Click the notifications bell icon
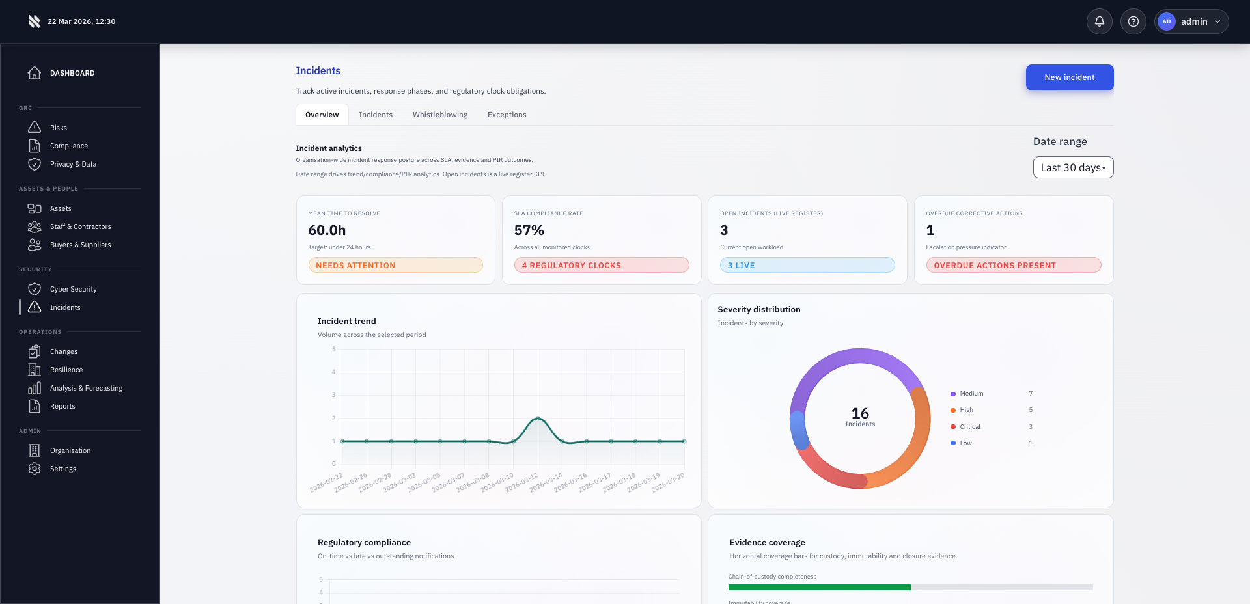Viewport: 1250px width, 604px height. click(x=1099, y=21)
